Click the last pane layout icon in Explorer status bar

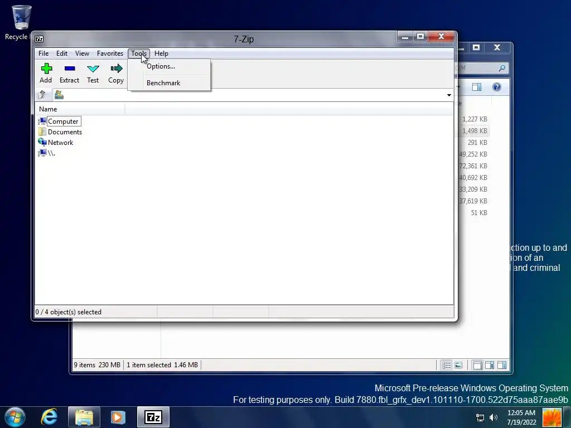[x=502, y=365]
